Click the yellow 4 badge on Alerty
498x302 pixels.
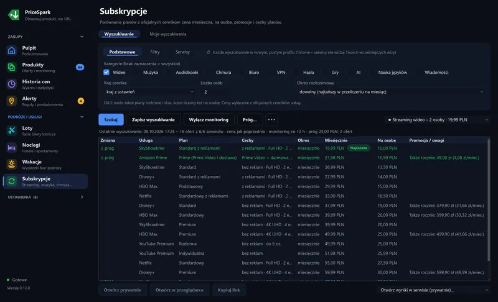click(x=81, y=101)
